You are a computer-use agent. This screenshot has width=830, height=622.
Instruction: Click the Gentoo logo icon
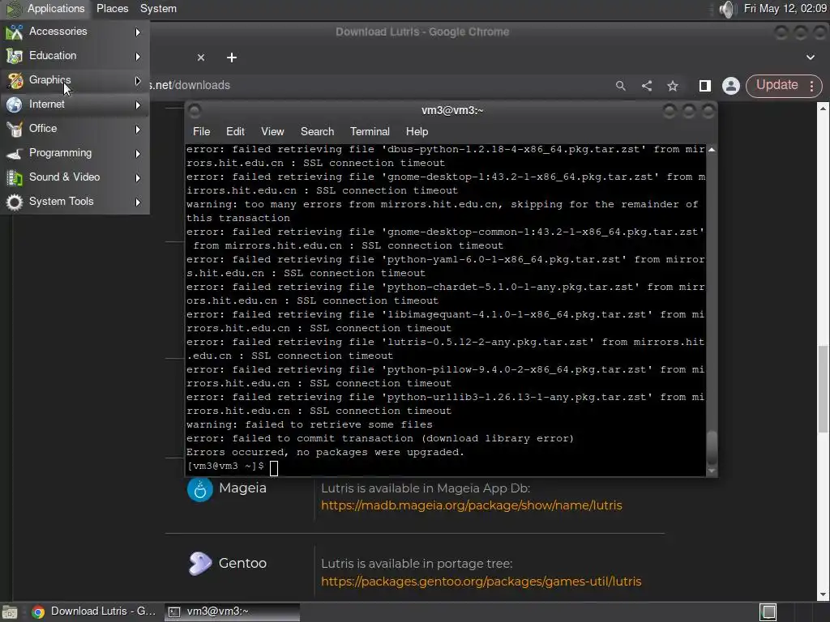tap(200, 564)
